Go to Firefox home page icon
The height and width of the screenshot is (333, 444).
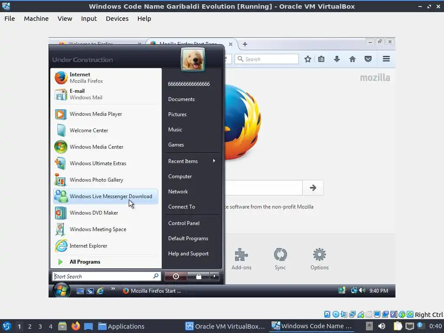[x=352, y=59]
